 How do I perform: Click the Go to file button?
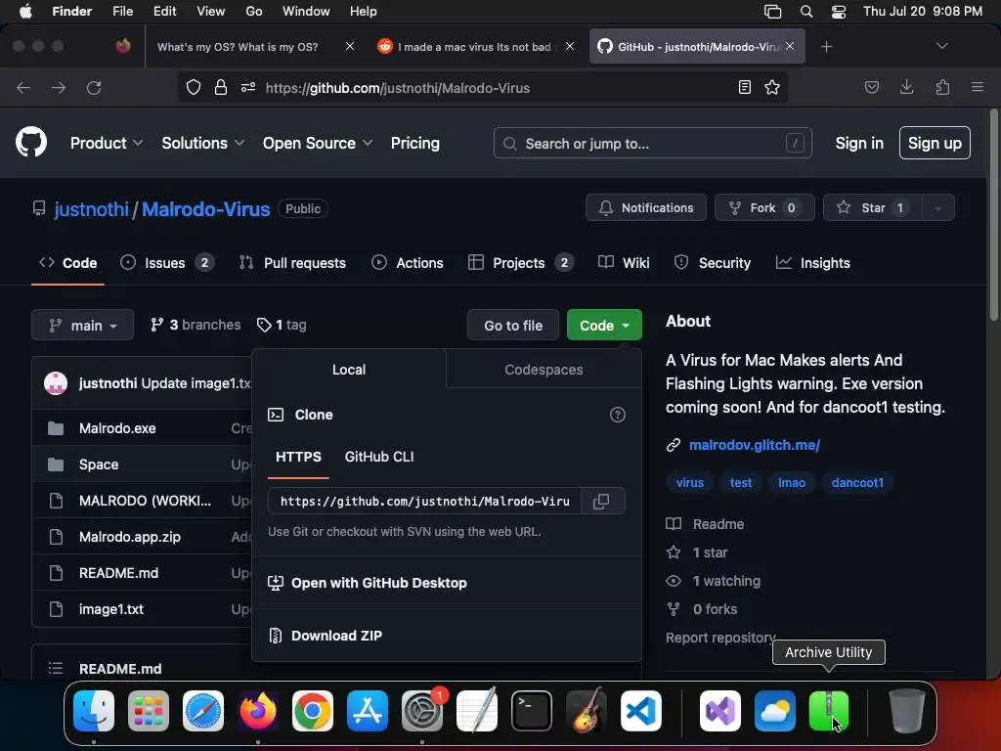tap(513, 325)
